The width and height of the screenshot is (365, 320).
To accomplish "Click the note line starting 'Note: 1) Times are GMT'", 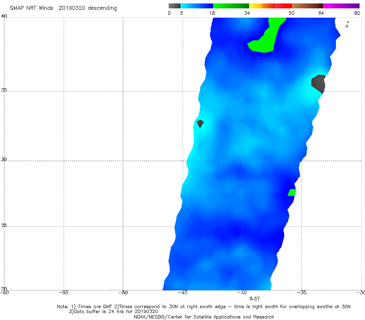I will click(203, 307).
